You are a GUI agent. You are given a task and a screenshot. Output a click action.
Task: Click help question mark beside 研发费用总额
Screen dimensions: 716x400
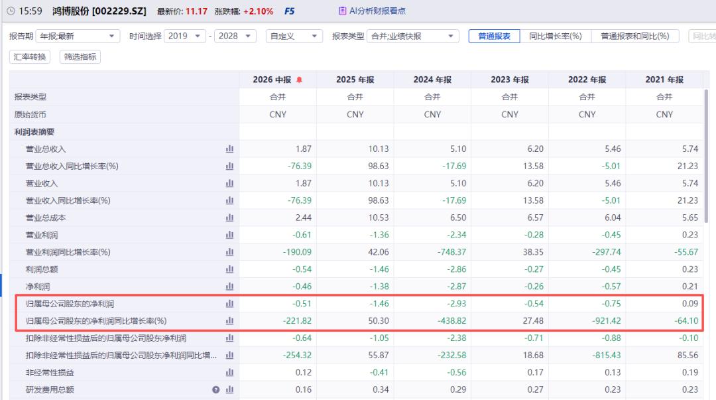click(215, 390)
